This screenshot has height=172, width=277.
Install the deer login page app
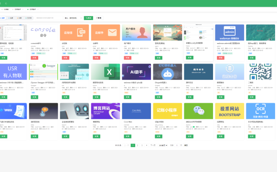[159, 58]
